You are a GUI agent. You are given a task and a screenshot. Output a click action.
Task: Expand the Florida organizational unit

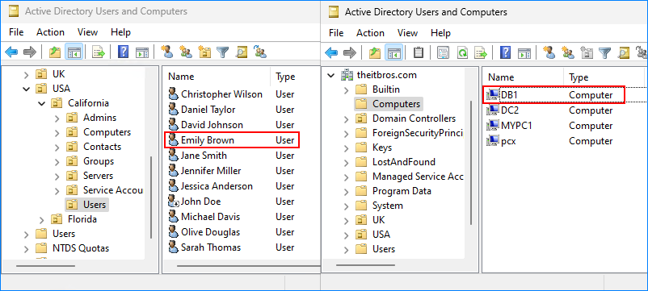[42, 219]
